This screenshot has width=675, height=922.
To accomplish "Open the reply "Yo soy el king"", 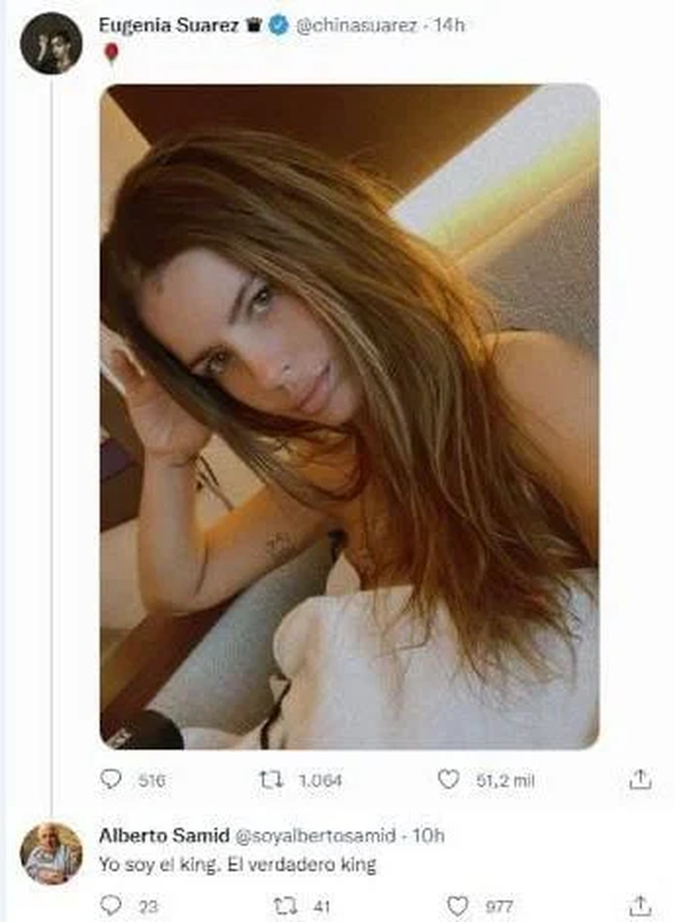I will pos(237,865).
